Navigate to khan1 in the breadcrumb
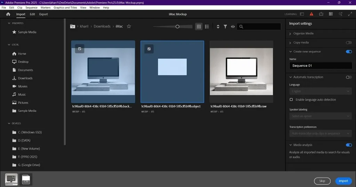 click(x=84, y=26)
